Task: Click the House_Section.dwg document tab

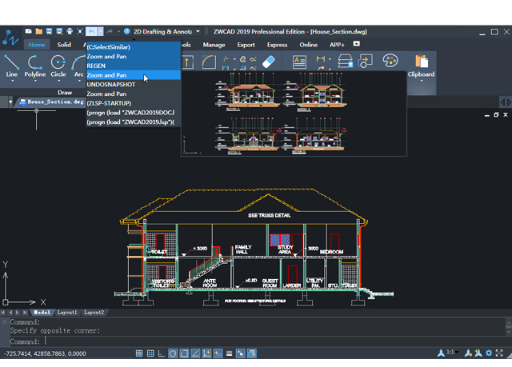Action: click(51, 102)
